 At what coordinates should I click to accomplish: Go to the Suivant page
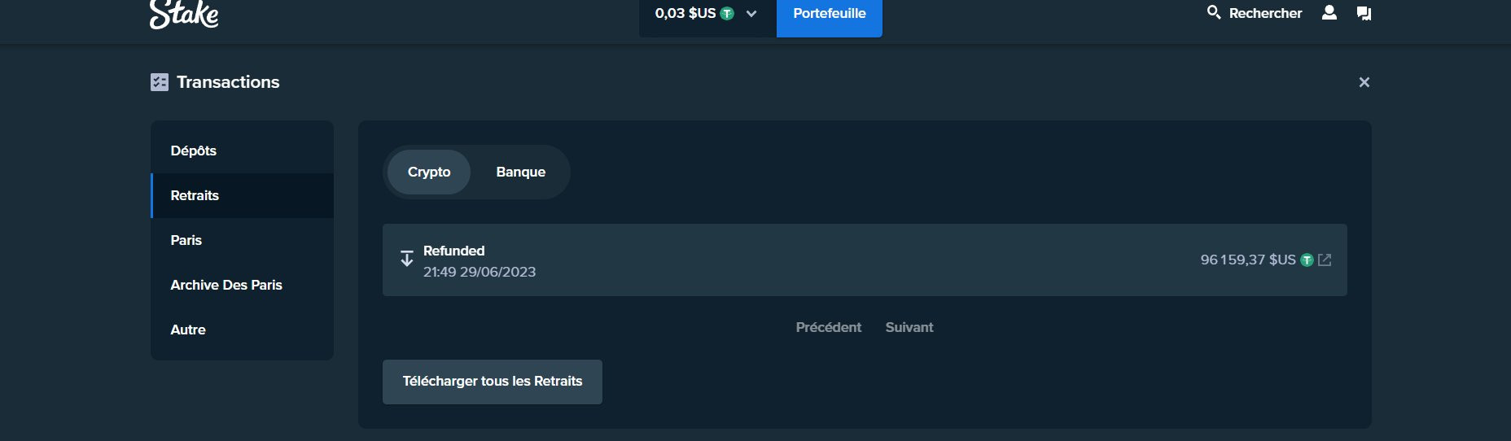[x=909, y=327]
